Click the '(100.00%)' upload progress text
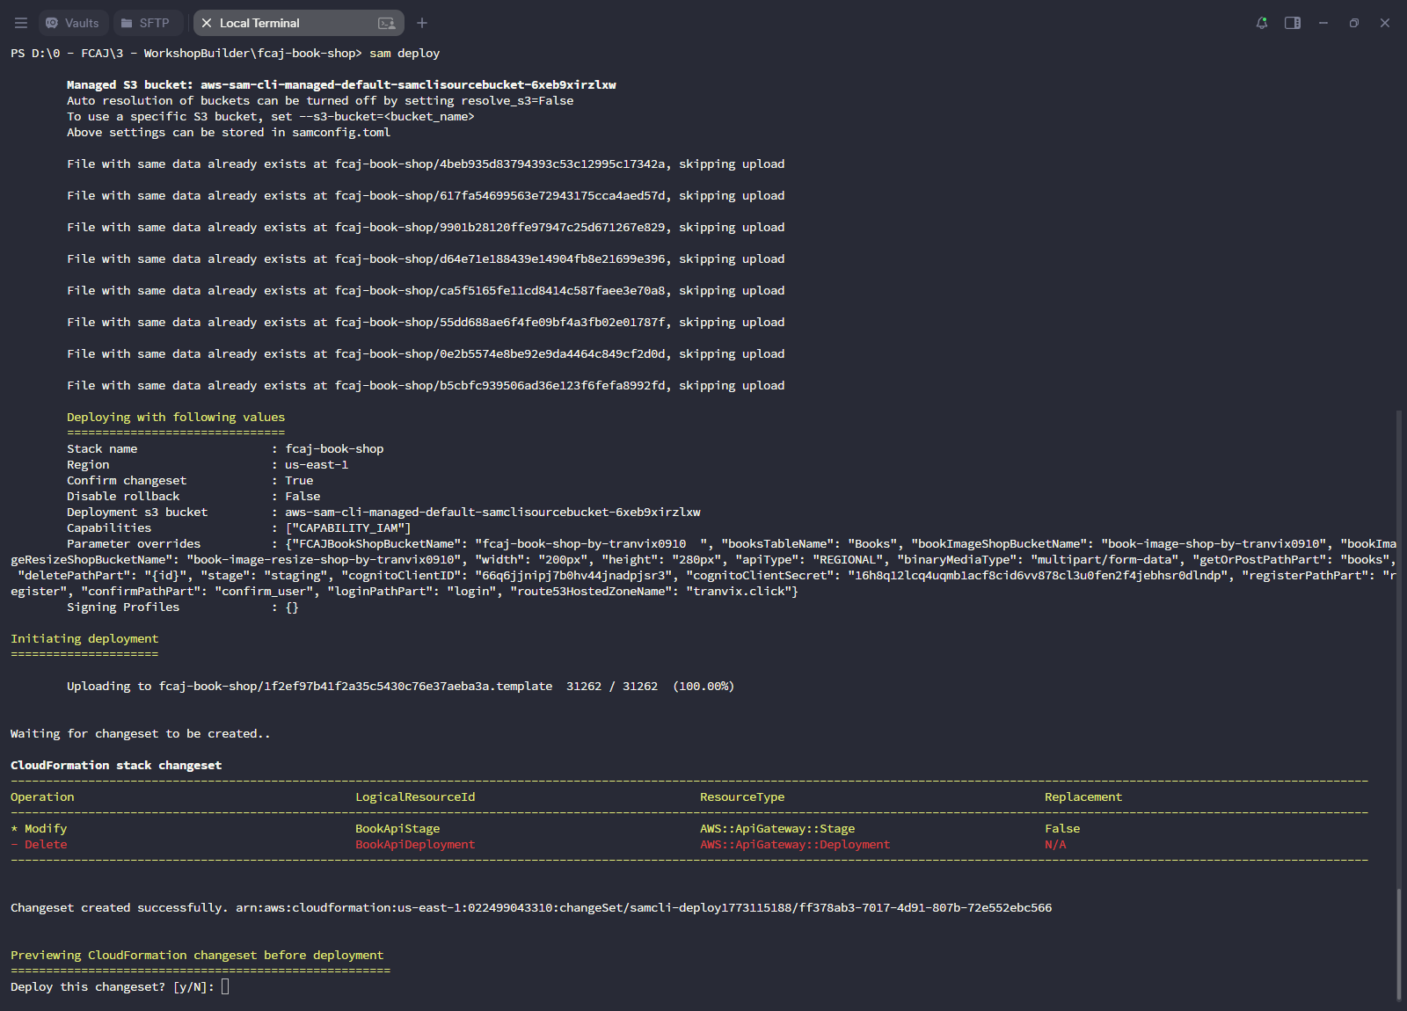Screen dimensions: 1407x1011 pyautogui.click(x=703, y=686)
